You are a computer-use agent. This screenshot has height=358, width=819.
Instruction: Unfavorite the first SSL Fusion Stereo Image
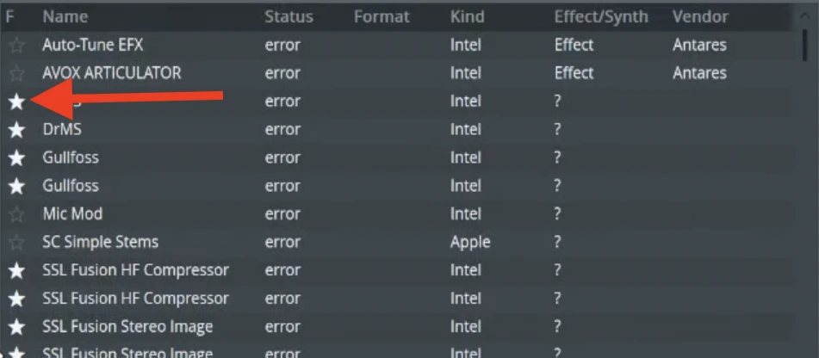(16, 327)
